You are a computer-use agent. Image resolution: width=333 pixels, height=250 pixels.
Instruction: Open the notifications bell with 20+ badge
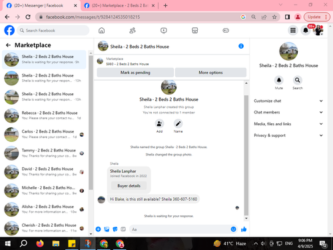point(306,31)
